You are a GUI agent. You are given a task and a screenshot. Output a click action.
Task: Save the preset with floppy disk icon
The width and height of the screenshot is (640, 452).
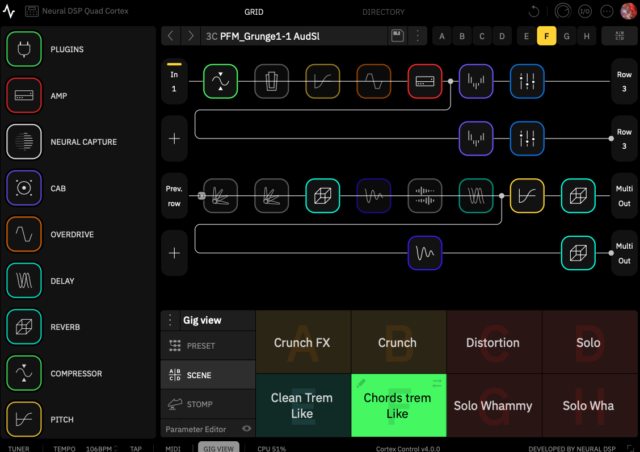click(x=398, y=36)
